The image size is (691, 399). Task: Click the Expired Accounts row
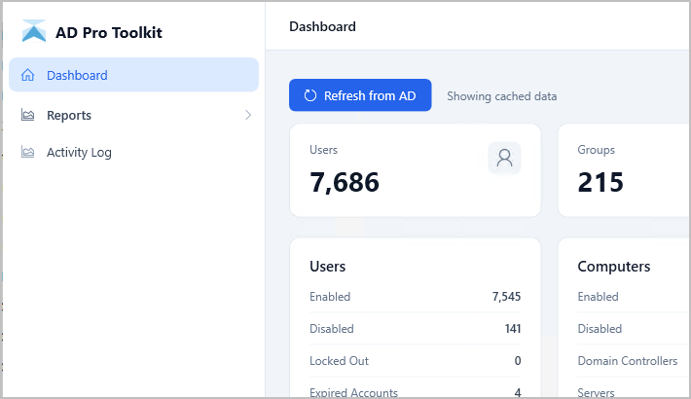(415, 392)
